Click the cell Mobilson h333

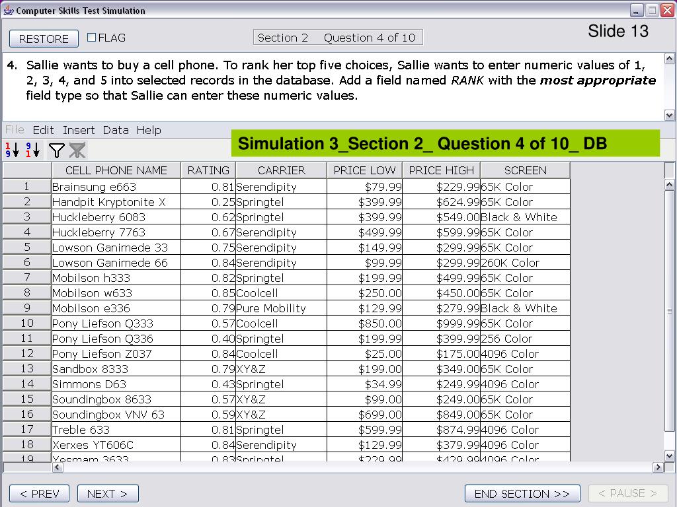[x=116, y=278]
